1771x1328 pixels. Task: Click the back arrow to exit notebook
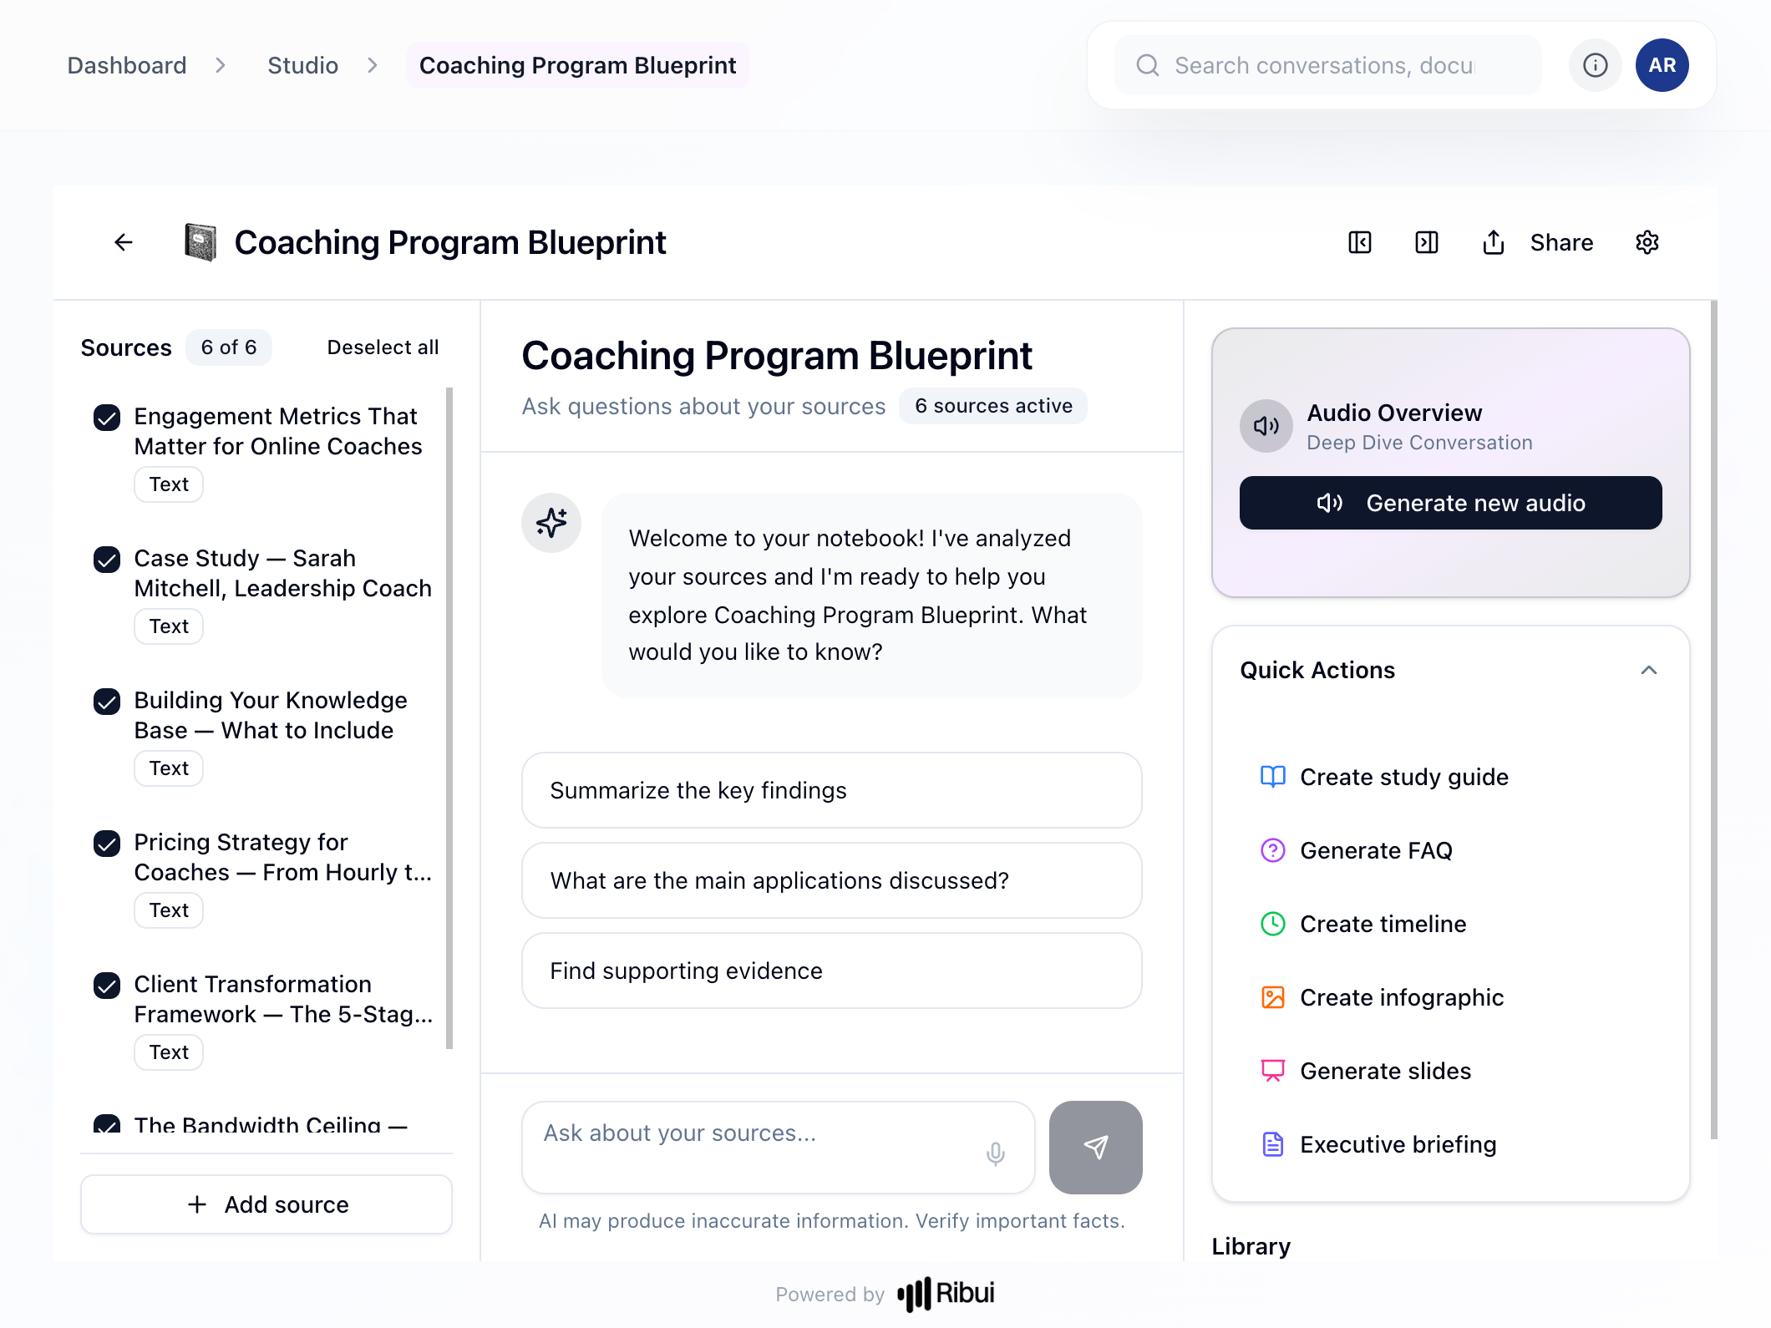click(x=123, y=242)
